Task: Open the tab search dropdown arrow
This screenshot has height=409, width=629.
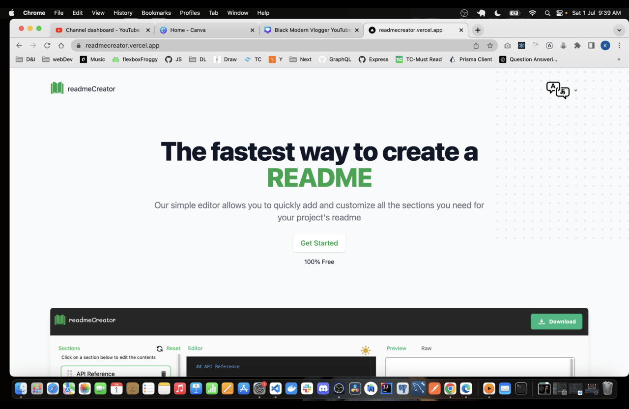Action: point(619,30)
